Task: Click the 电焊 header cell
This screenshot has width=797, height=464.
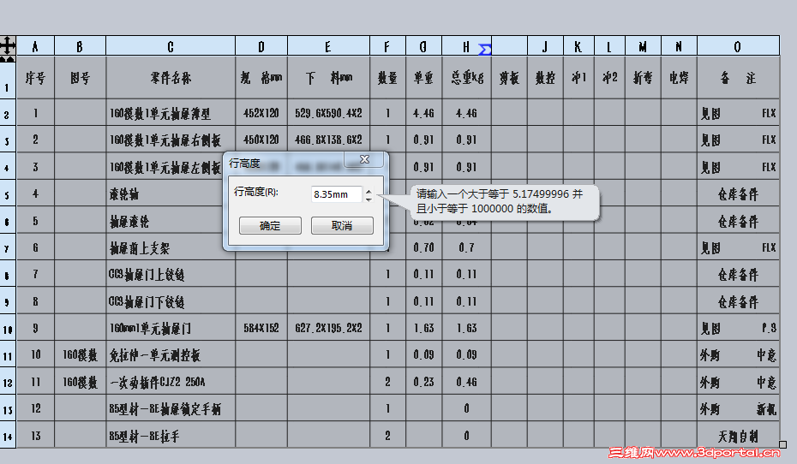Action: coord(679,78)
